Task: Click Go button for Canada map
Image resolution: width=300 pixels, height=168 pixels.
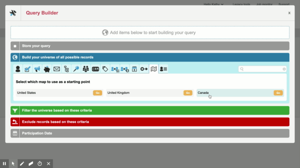Action: click(278, 93)
